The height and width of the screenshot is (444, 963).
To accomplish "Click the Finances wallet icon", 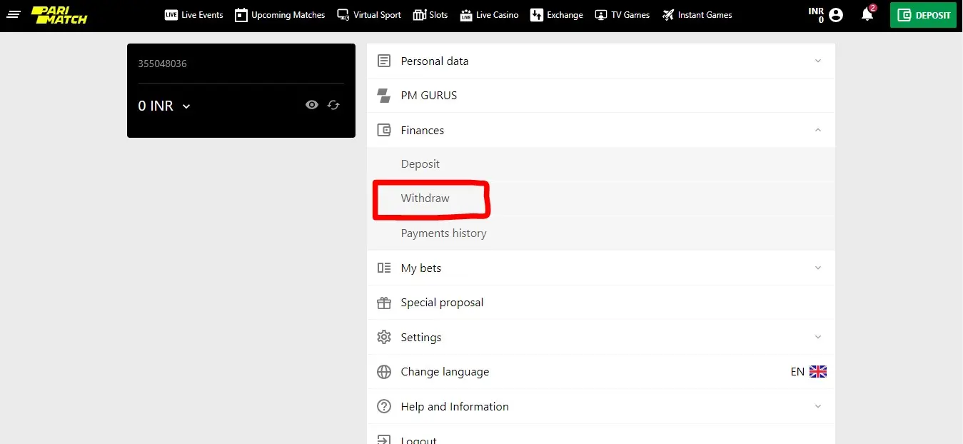I will point(384,130).
